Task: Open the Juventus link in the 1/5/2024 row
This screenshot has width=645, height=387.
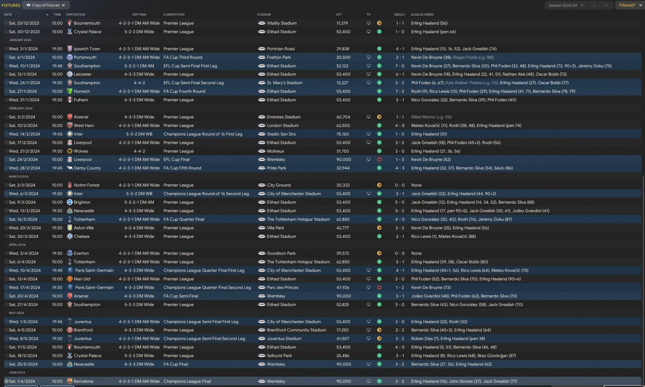Action: (83, 321)
